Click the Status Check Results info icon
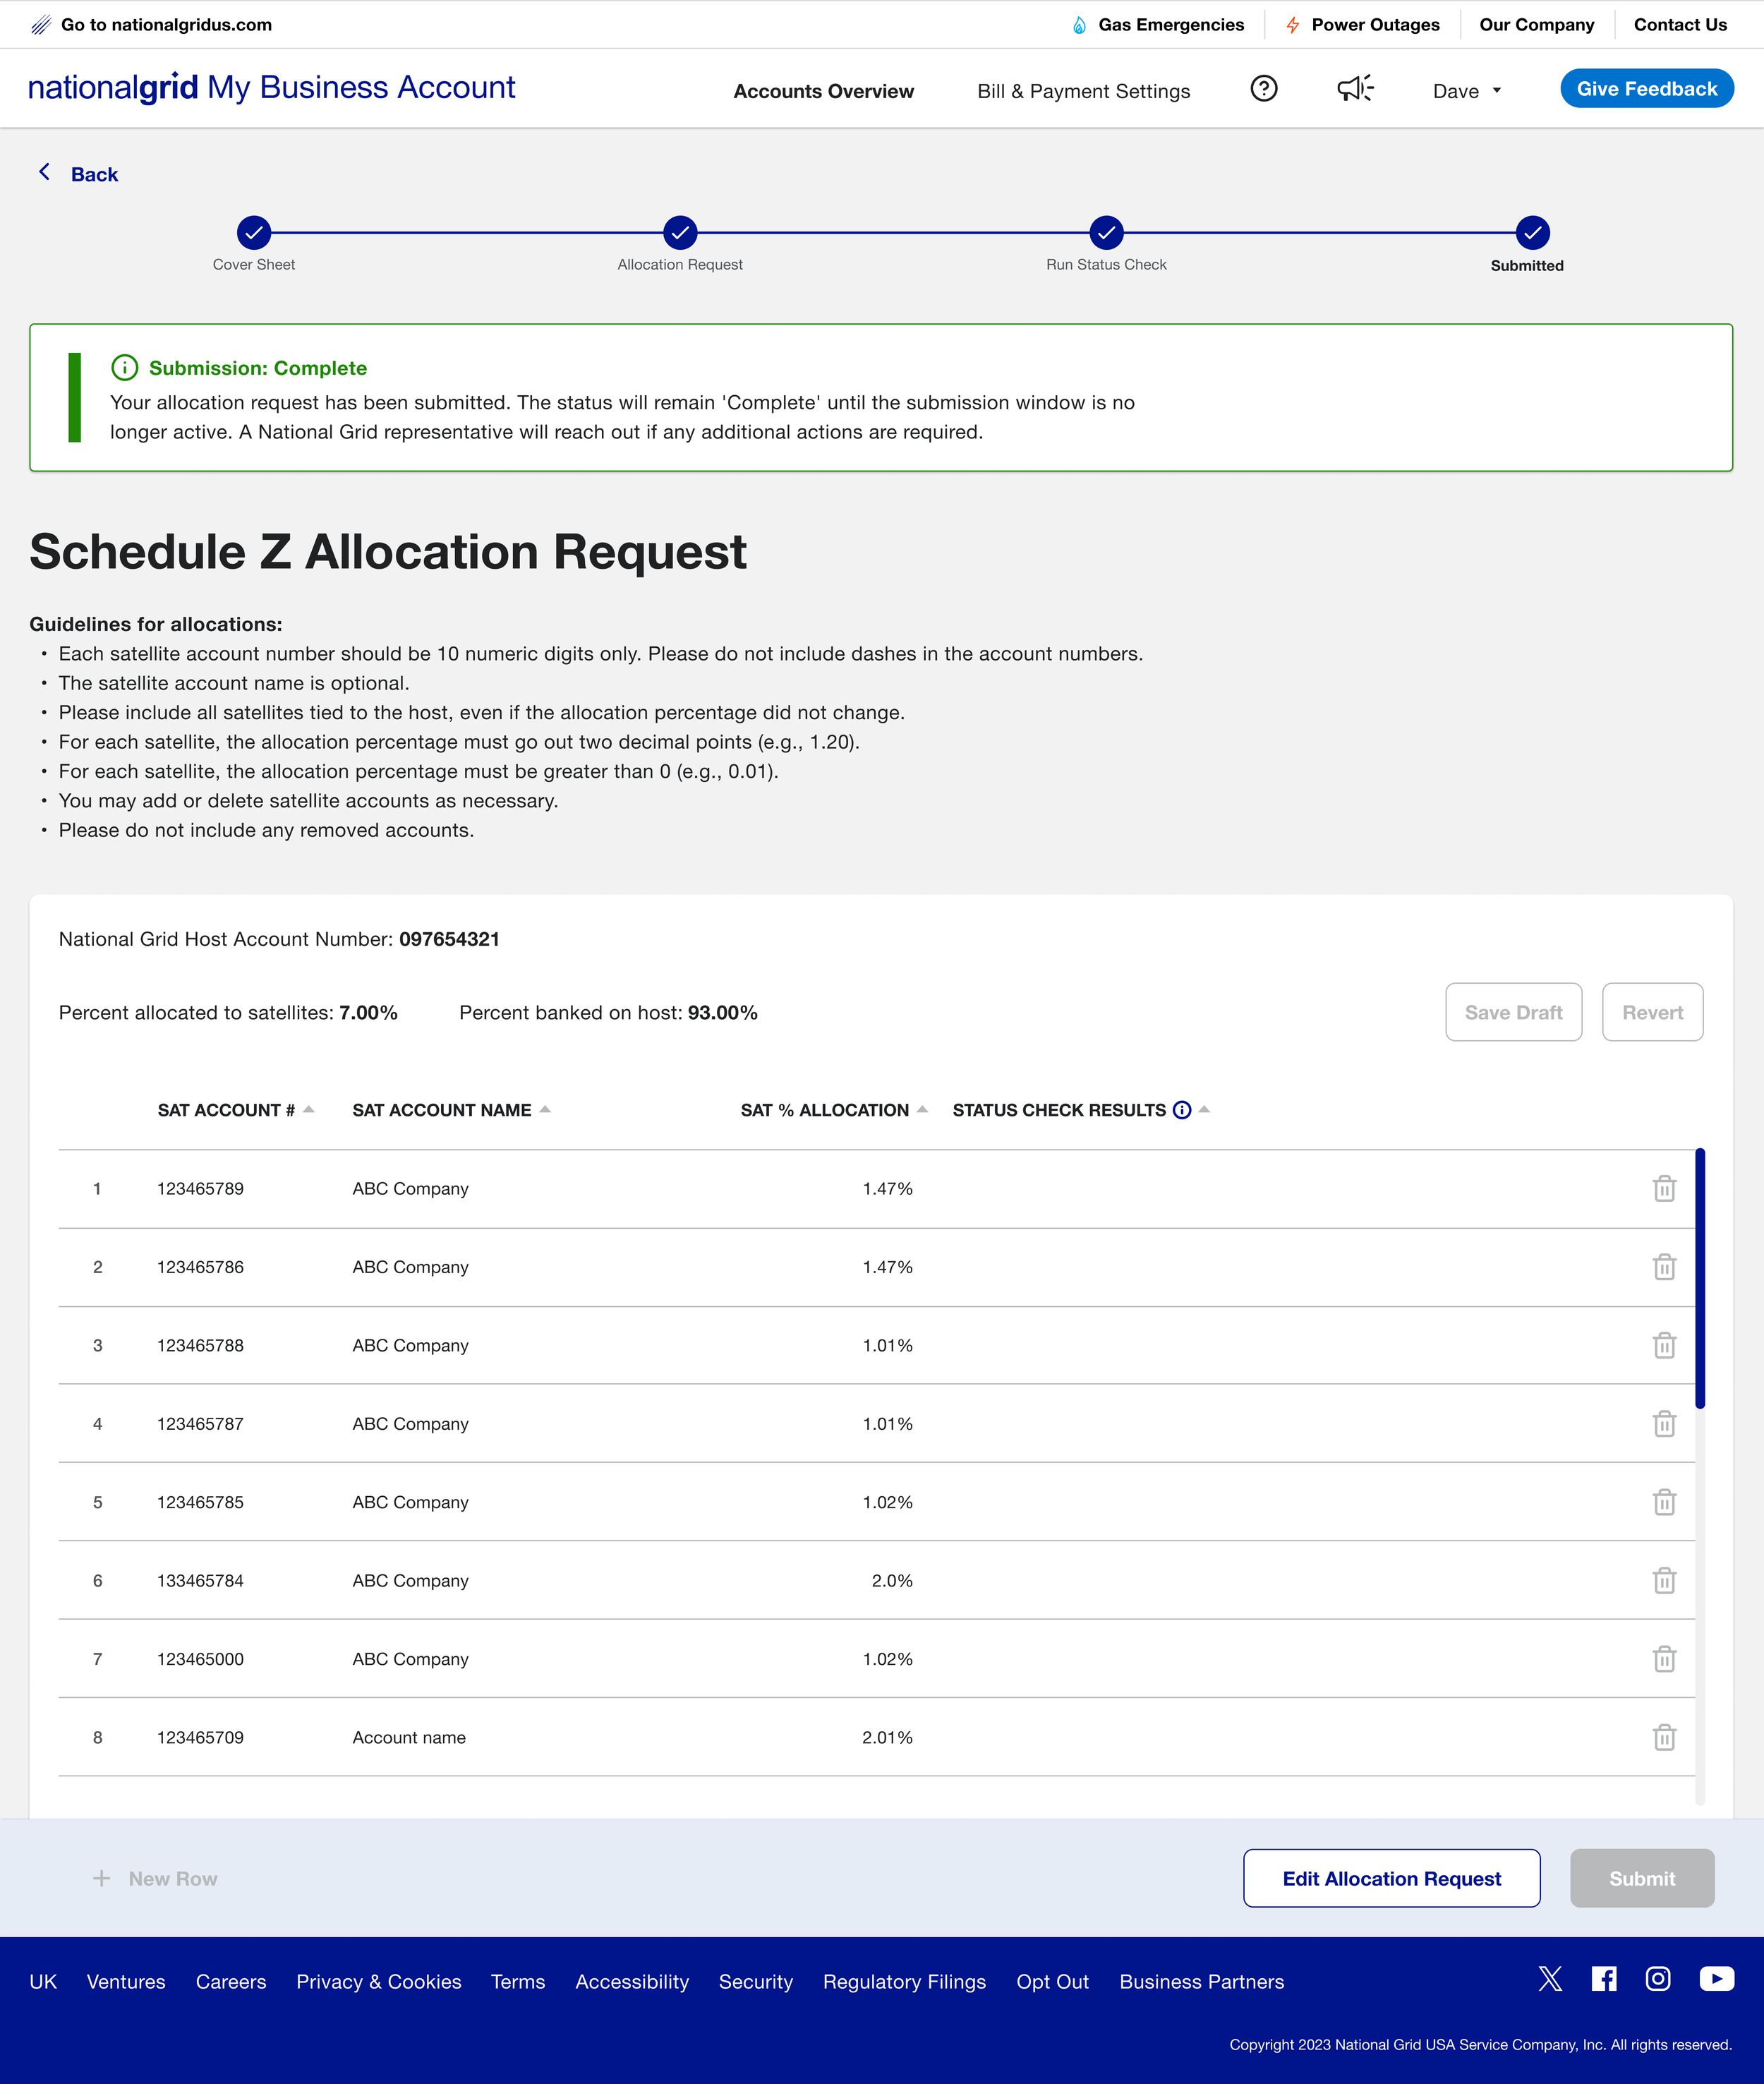1764x2084 pixels. 1181,1110
